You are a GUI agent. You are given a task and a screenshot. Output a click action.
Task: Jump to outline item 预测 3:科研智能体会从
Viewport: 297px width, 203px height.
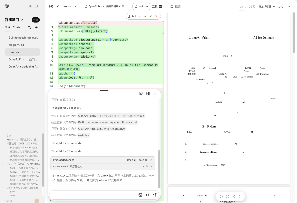click(25, 176)
